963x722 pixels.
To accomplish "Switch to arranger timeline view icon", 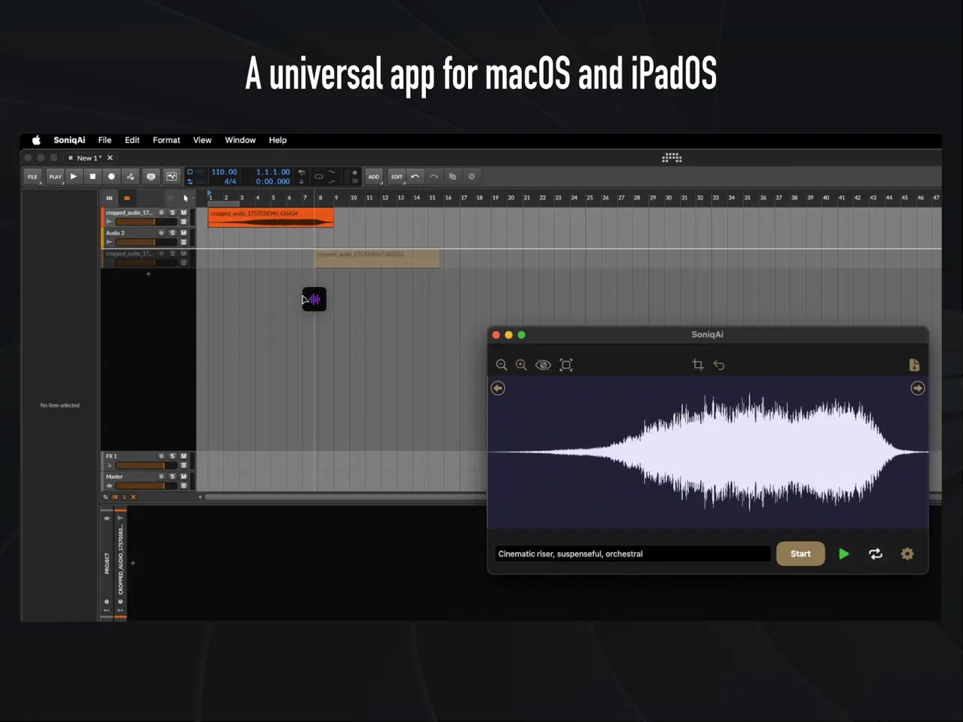I will pyautogui.click(x=127, y=198).
